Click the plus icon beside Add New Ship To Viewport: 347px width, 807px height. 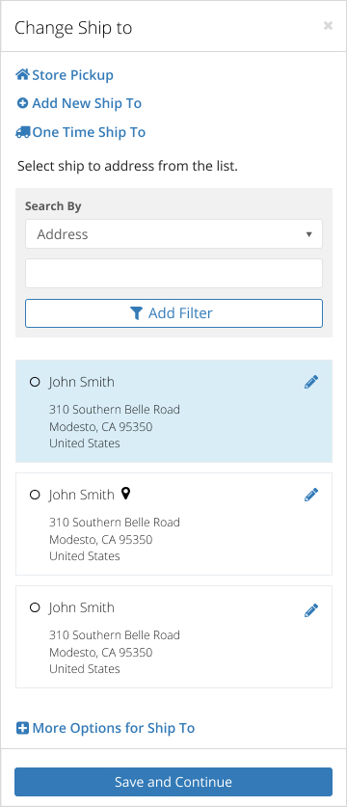tap(23, 104)
